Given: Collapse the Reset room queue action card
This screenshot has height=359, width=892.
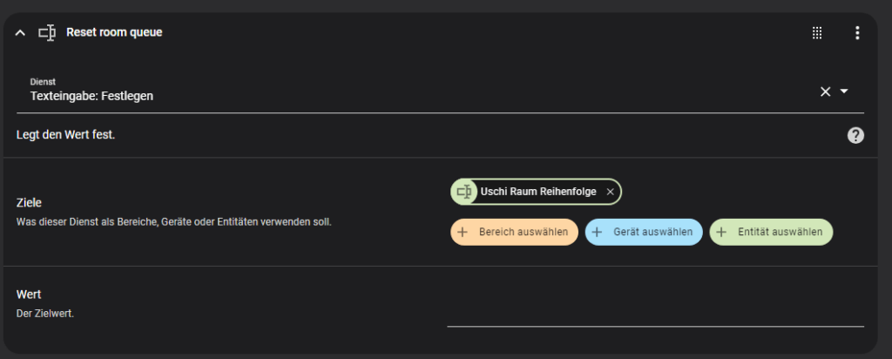Looking at the screenshot, I should tap(20, 33).
